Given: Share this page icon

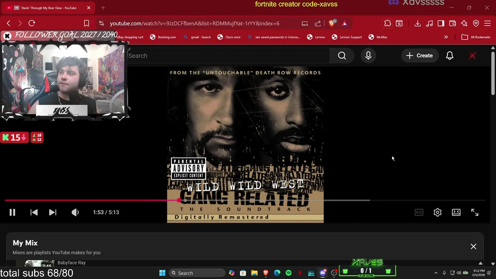Looking at the screenshot, I should [x=318, y=23].
